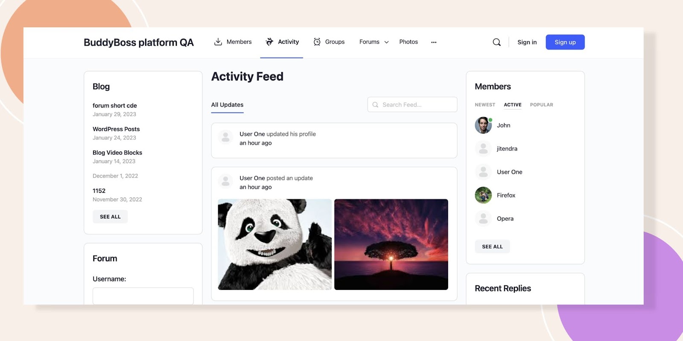Open the panda photo thumbnail
This screenshot has width=683, height=341.
(x=274, y=245)
